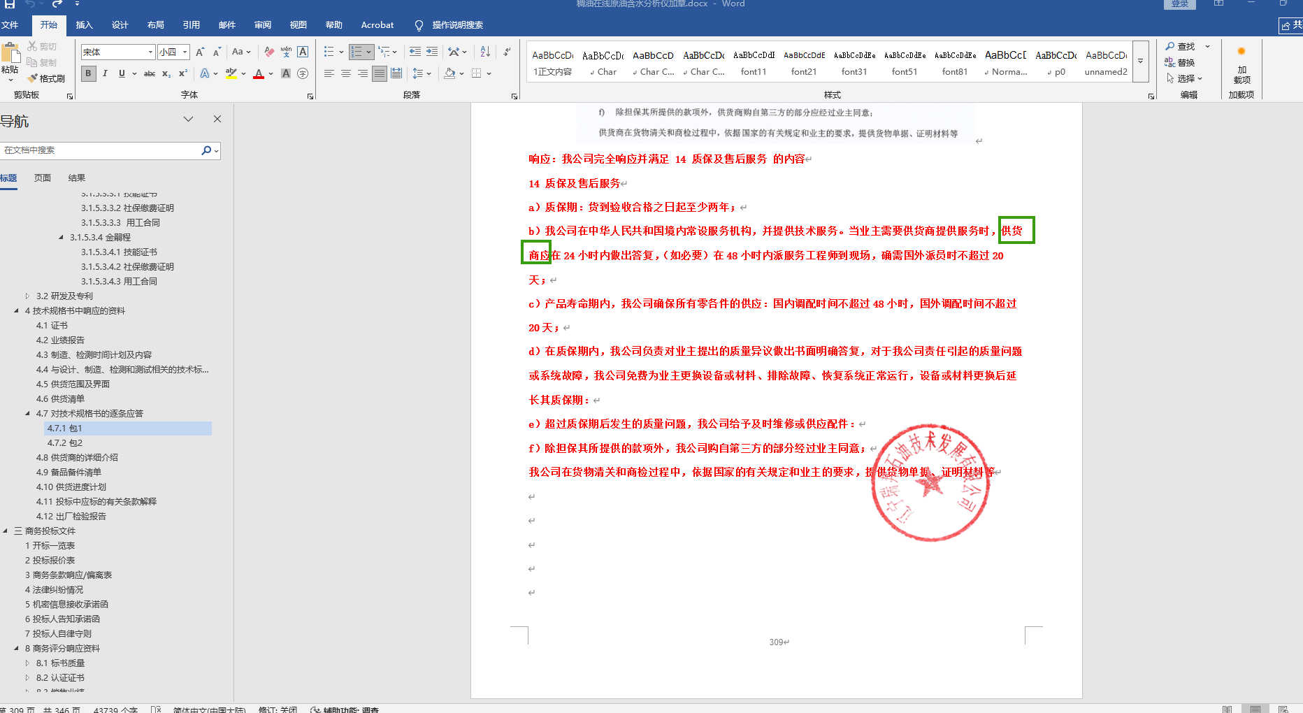1303x713 pixels.
Task: Collapse the 3.1.5.3.4 金瓣程 heading
Action: click(61, 238)
